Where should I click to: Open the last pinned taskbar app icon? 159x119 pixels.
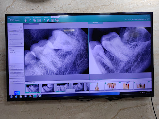click(x=40, y=96)
